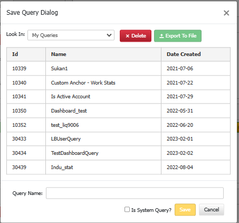Enable the Is System Query checkbox
The width and height of the screenshot is (239, 223).
coord(127,209)
